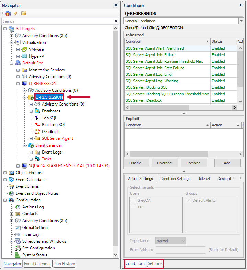This screenshot has width=247, height=270.
Task: Click the Virtualization monitor icon
Action: click(18, 42)
